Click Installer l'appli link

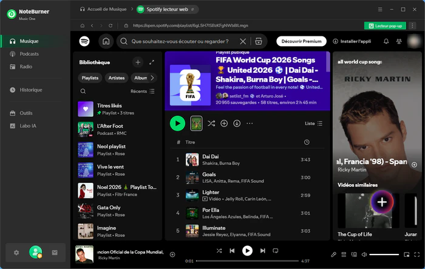tap(352, 41)
